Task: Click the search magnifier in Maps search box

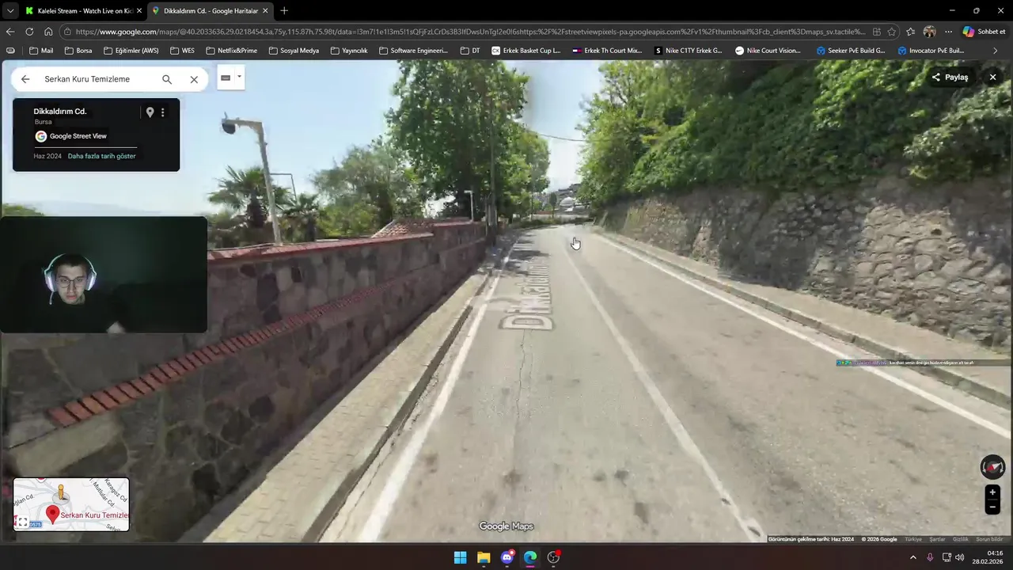Action: [x=167, y=79]
